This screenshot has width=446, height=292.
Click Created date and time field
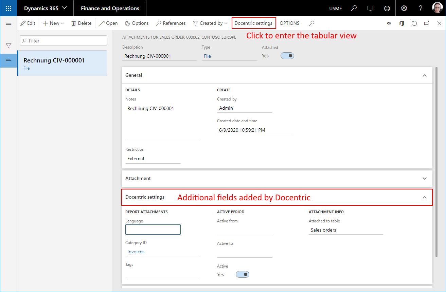[x=254, y=130]
